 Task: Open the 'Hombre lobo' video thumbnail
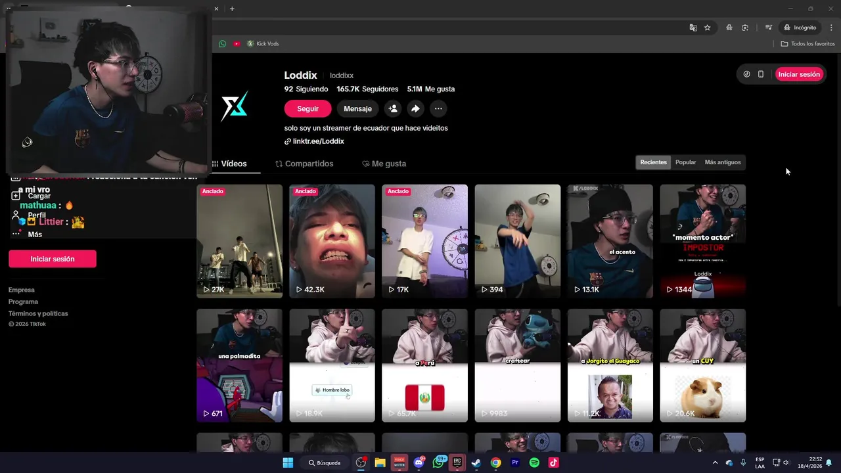click(332, 365)
